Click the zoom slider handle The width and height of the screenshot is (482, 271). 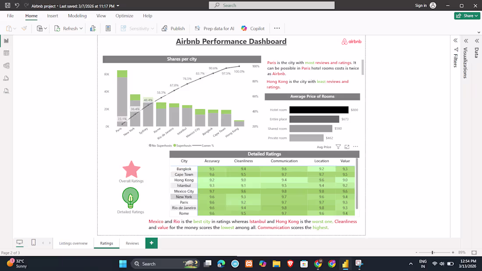click(432, 253)
